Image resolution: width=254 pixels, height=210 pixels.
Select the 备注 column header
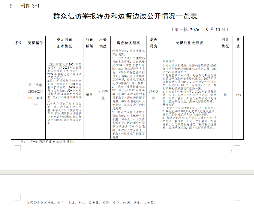pyautogui.click(x=238, y=43)
